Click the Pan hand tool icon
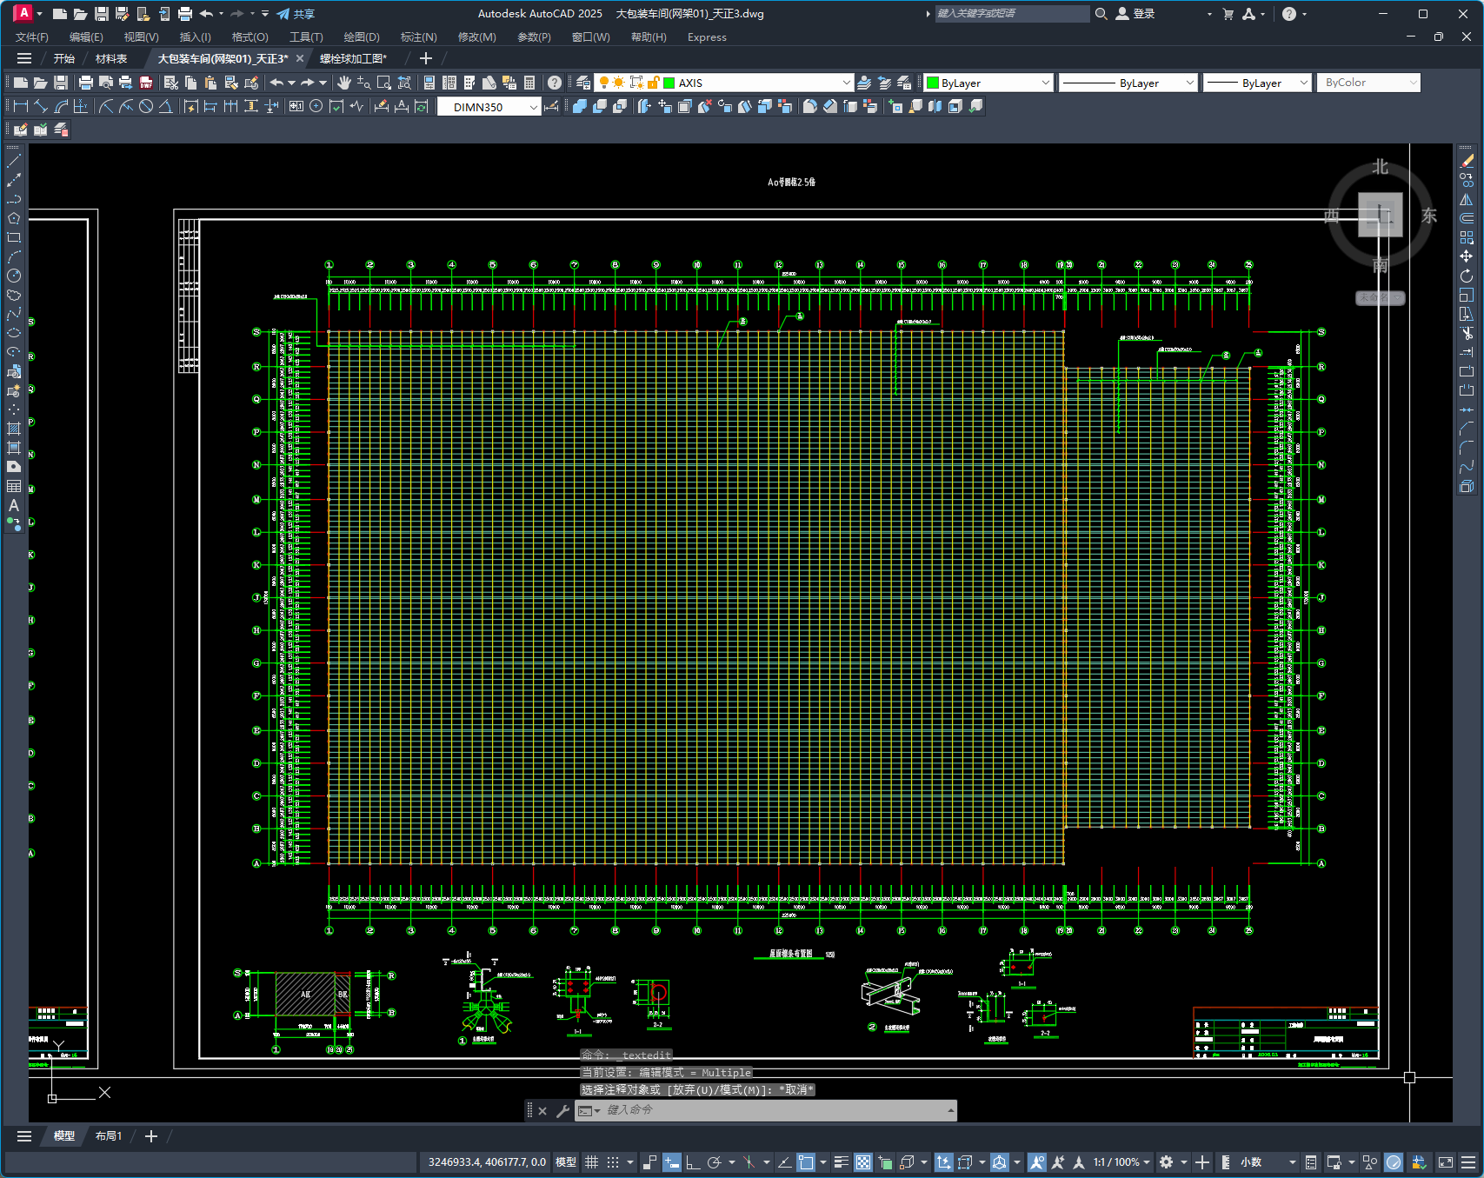Image resolution: width=1484 pixels, height=1178 pixels. point(344,83)
